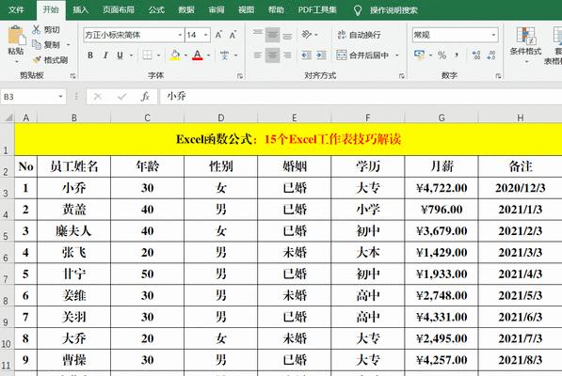Increase font size with the larger A icon
This screenshot has height=376, width=562.
218,35
